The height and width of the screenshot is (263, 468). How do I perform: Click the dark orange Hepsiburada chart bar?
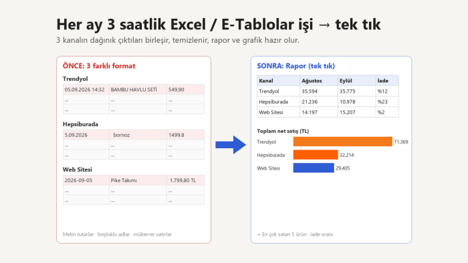(x=316, y=155)
